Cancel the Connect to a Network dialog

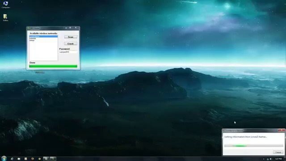coord(278,152)
